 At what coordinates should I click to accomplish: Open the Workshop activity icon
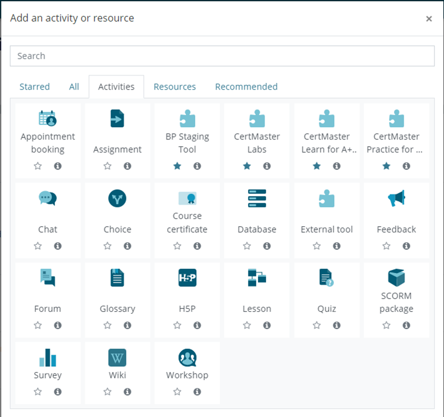point(187,358)
